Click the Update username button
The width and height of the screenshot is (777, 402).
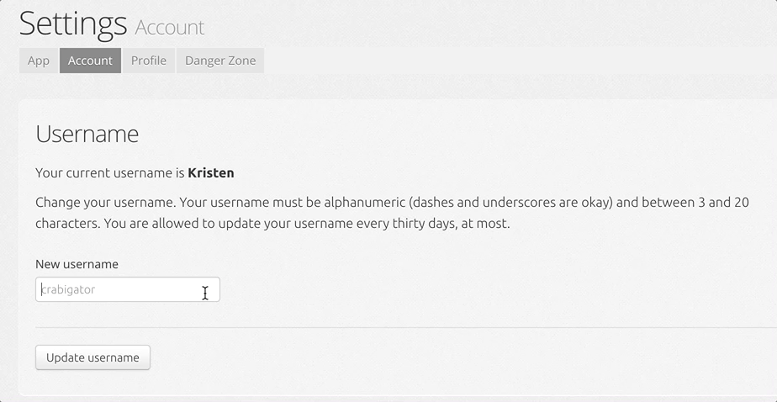click(92, 357)
